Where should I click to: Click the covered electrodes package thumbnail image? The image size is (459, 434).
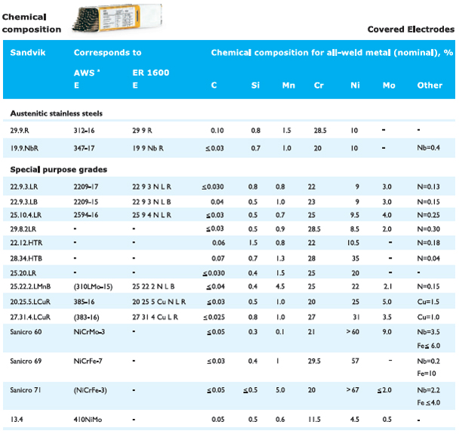117,18
